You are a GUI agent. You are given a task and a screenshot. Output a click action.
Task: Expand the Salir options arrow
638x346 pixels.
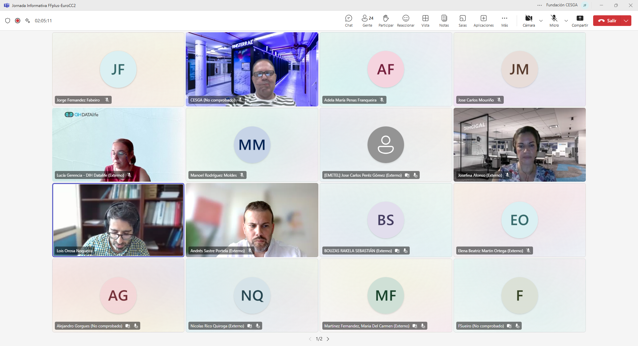click(x=626, y=21)
